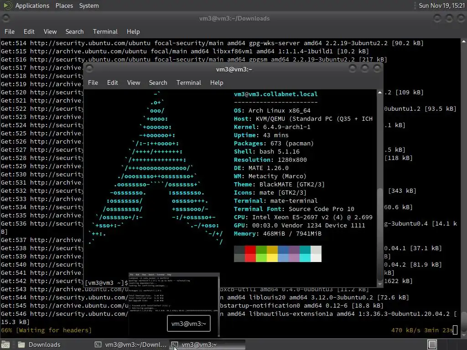
Task: Open window menu icon of vm3@vm3:~ window
Action: click(89, 69)
